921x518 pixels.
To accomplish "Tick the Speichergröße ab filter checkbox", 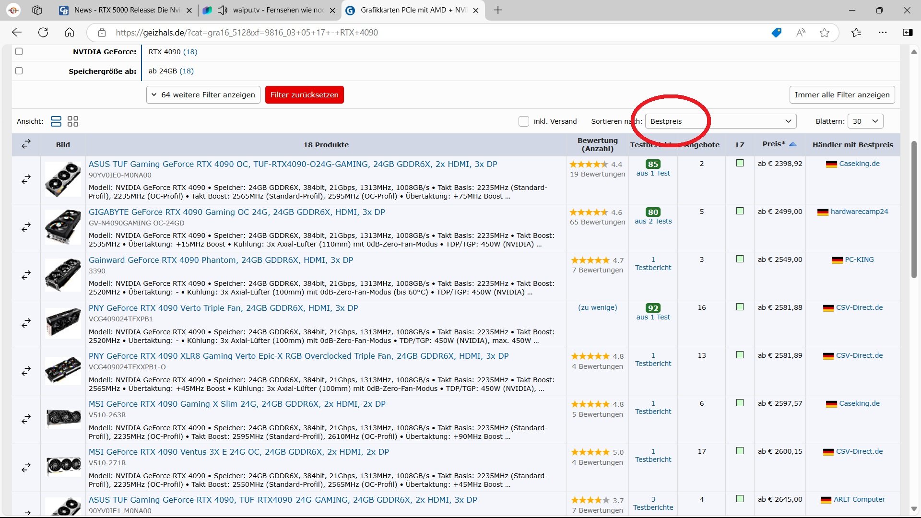I will tap(19, 71).
